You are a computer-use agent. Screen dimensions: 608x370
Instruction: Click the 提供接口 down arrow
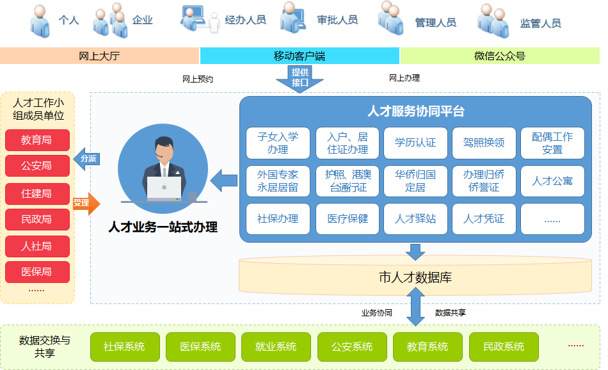[300, 79]
